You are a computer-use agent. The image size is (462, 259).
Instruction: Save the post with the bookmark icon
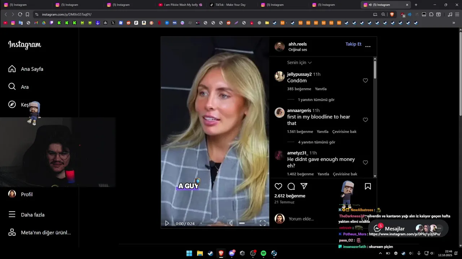click(368, 186)
